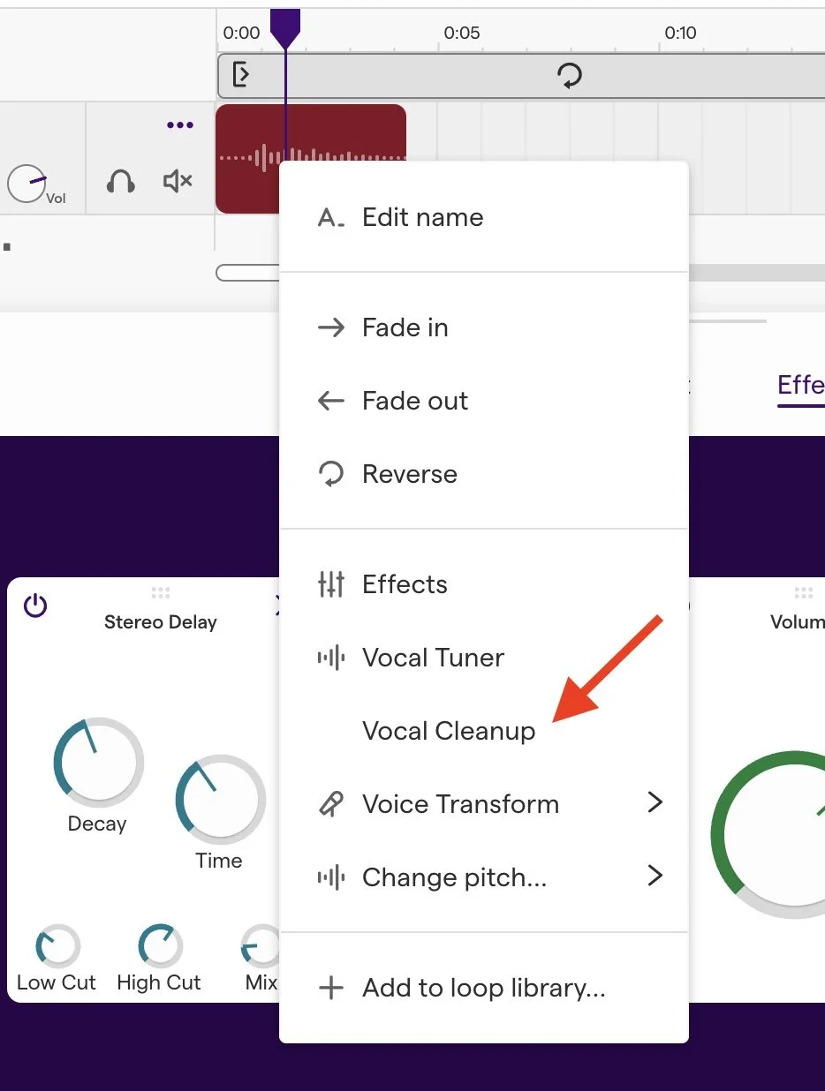Power off the Stereo Delay effect
The image size is (825, 1091).
pyautogui.click(x=35, y=606)
